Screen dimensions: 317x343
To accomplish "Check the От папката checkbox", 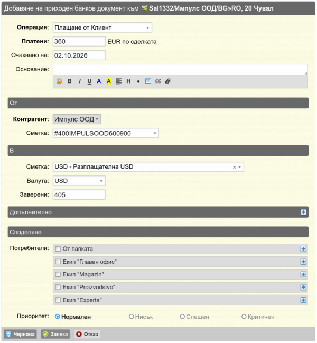I will click(58, 249).
